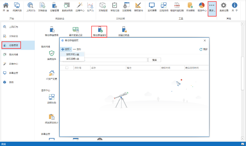The height and width of the screenshot is (146, 246).
Task: Sort by 授权时间 column header
Action: (173, 68)
